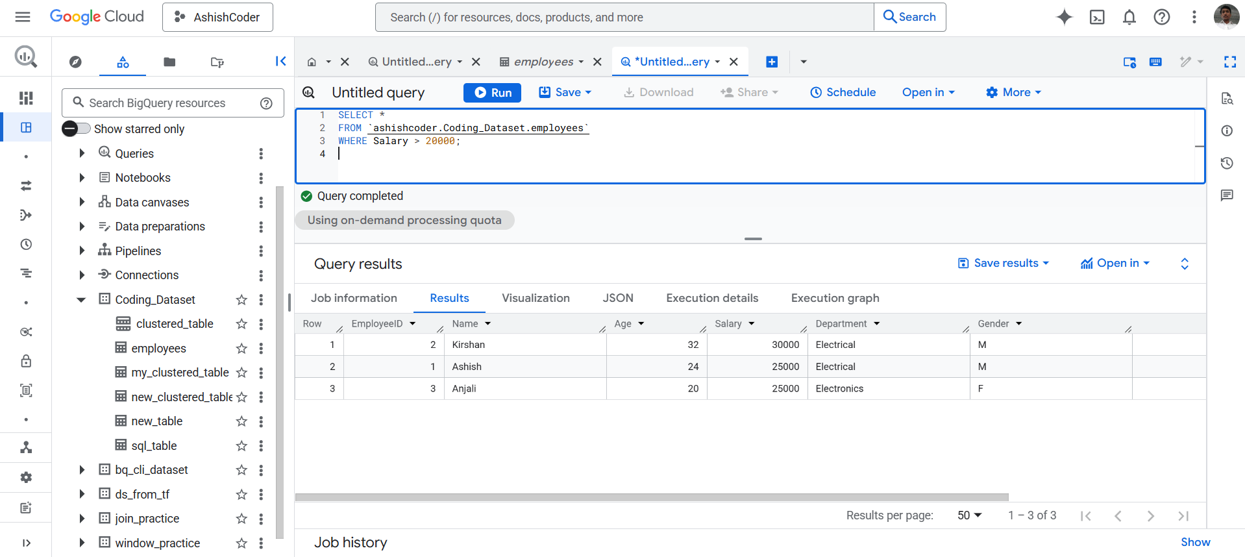Open scheduled queries clock icon in sidebar
Image resolution: width=1245 pixels, height=557 pixels.
[26, 244]
